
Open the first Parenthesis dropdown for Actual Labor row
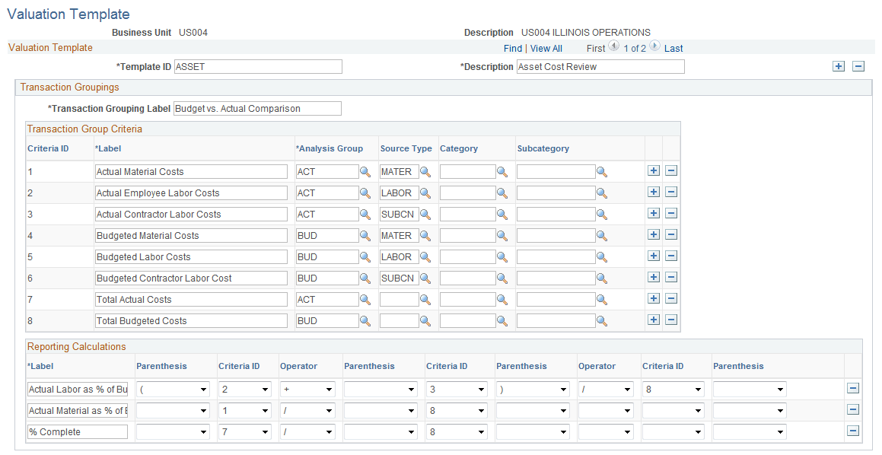tap(173, 389)
